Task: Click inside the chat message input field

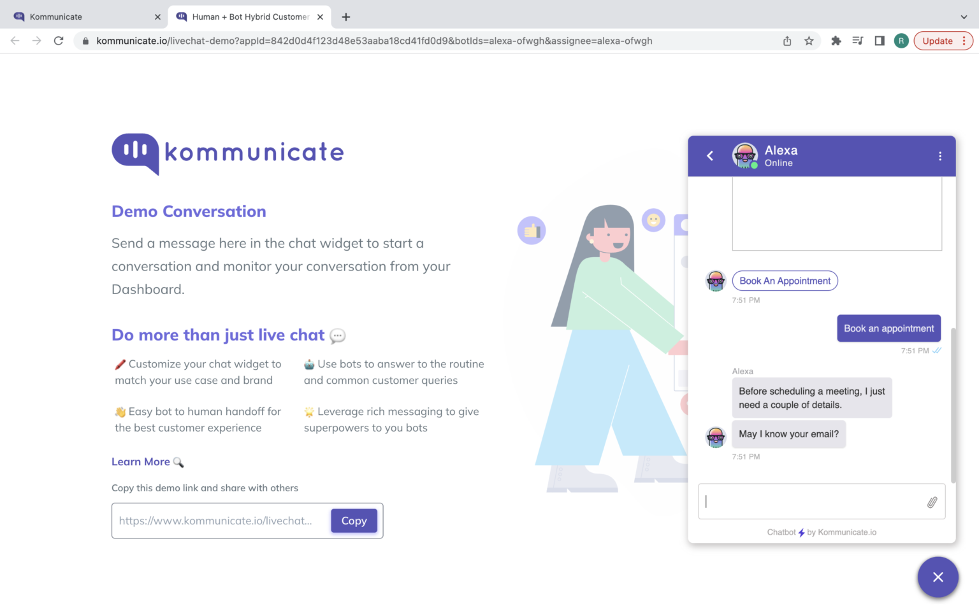Action: [x=809, y=502]
